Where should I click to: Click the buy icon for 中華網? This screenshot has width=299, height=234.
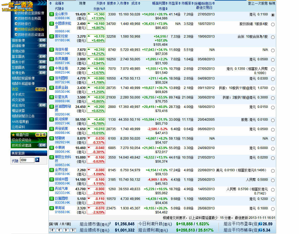click(52, 148)
